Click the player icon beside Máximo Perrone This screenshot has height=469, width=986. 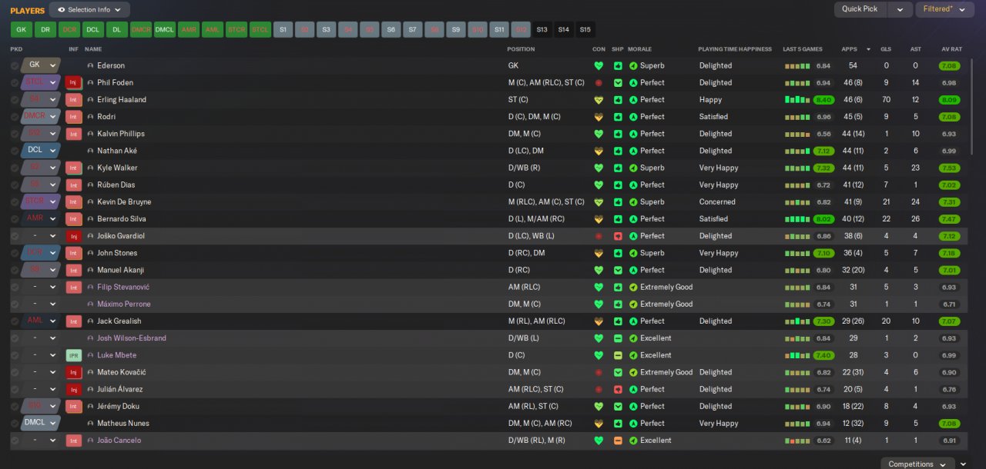(x=90, y=304)
